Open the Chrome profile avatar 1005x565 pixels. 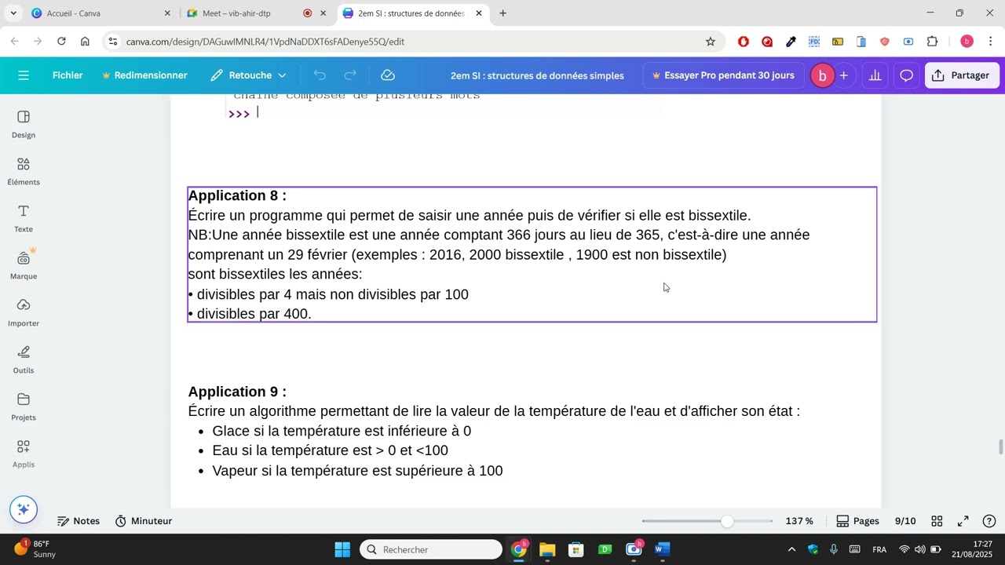967,42
